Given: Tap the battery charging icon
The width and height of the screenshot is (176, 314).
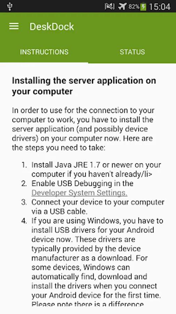Looking at the screenshot, I should point(143,7).
